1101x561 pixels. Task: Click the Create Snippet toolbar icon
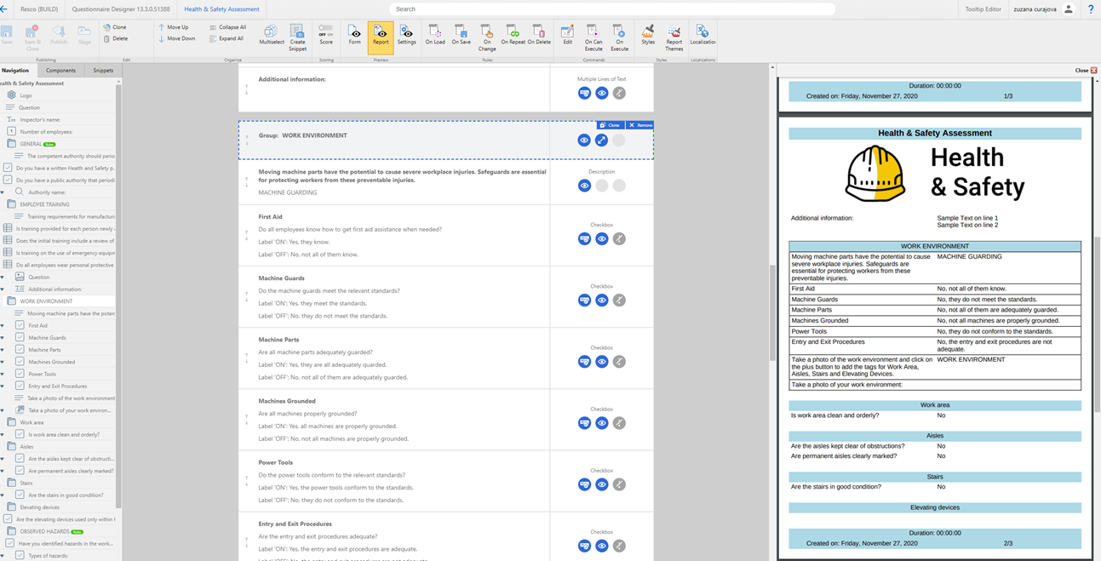tap(297, 38)
